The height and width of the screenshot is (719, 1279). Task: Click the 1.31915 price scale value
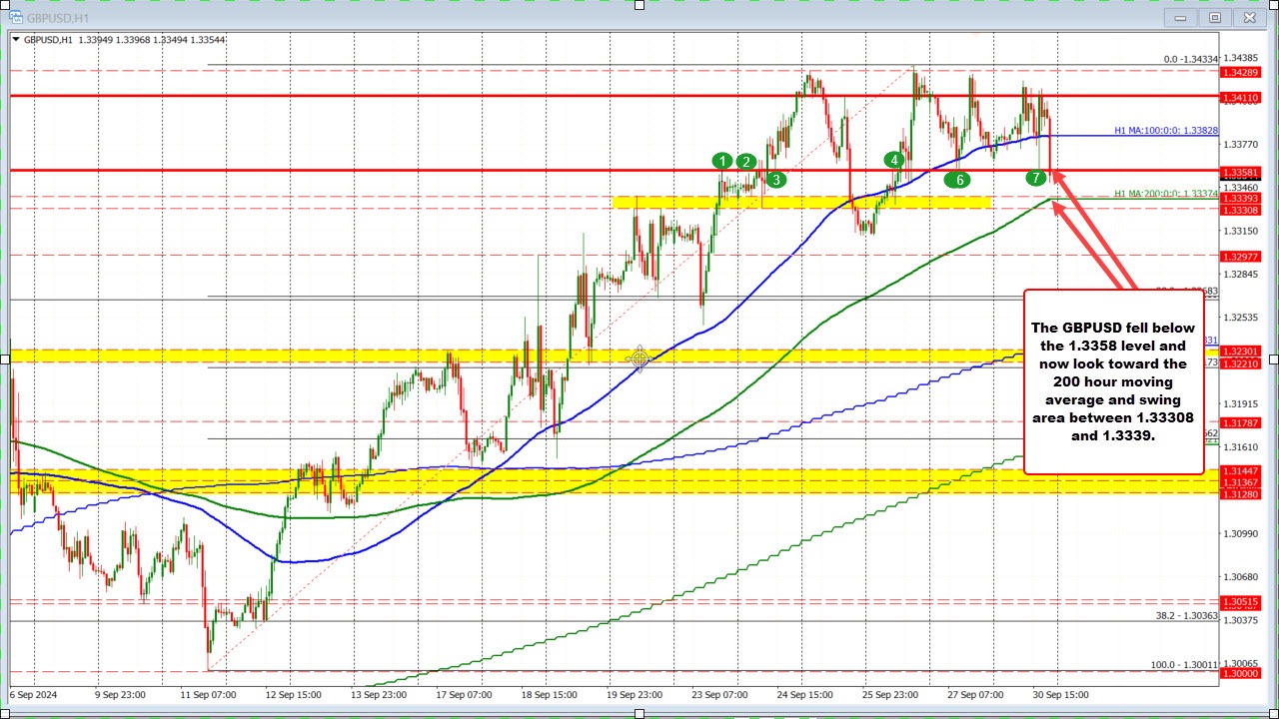pyautogui.click(x=1239, y=403)
